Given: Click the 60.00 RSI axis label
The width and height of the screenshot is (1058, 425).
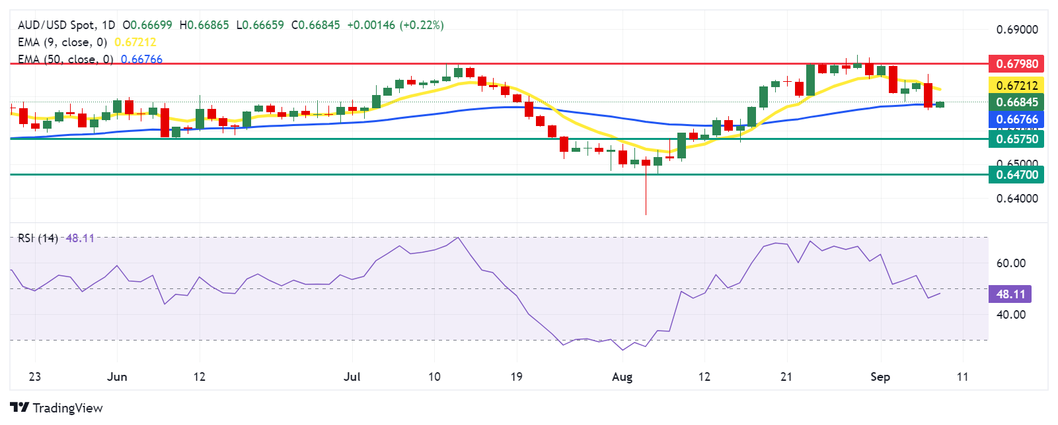Looking at the screenshot, I should pos(1010,263).
